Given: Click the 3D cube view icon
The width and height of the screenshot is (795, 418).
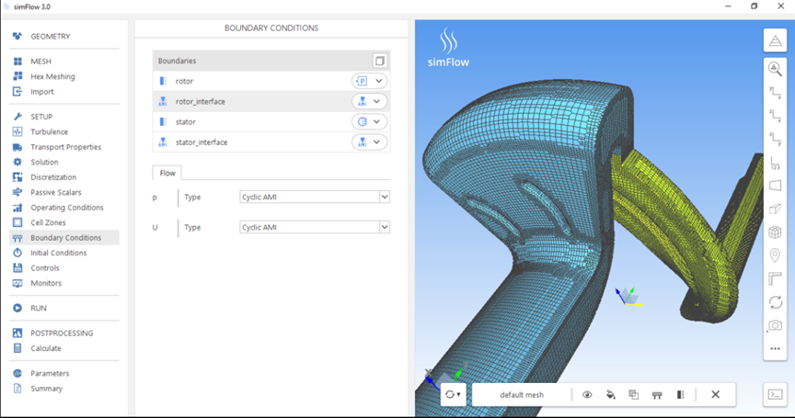Looking at the screenshot, I should pyautogui.click(x=775, y=232).
